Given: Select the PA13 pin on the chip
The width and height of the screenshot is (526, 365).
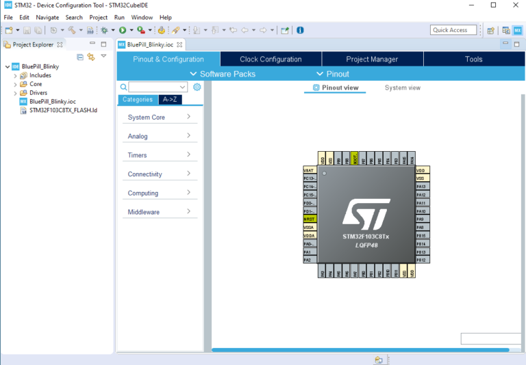Looking at the screenshot, I should pyautogui.click(x=423, y=187).
